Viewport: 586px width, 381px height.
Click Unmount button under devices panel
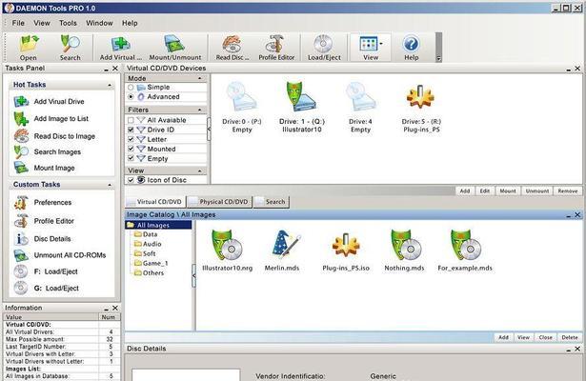(537, 190)
